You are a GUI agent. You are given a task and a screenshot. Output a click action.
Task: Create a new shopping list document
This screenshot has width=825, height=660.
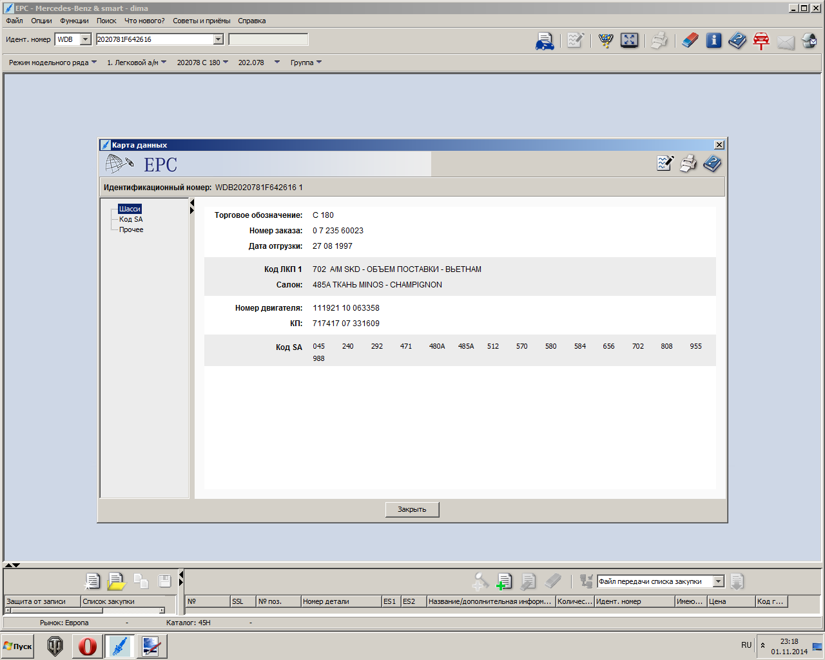click(92, 581)
